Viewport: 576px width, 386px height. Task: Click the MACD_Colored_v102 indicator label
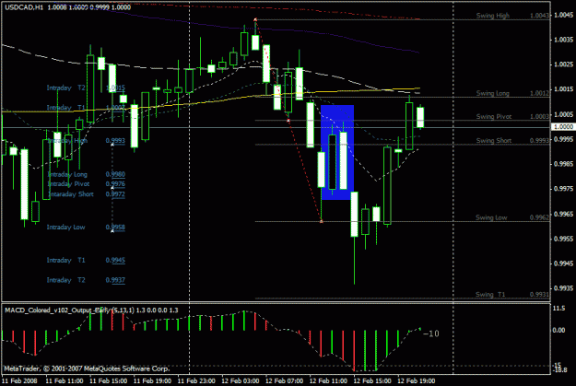click(91, 310)
